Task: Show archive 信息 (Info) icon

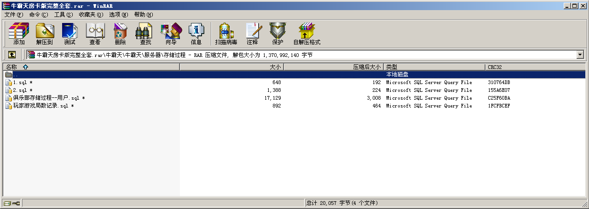Action: coord(196,34)
